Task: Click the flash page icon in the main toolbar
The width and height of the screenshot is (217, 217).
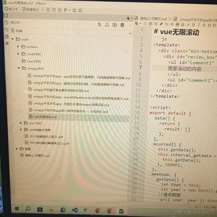Action: coord(60,10)
